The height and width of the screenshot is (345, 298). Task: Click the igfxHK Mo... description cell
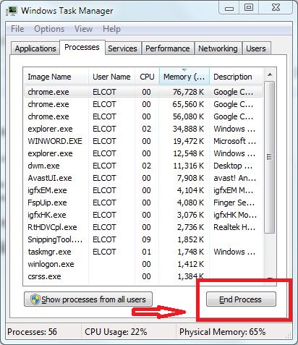tap(235, 215)
